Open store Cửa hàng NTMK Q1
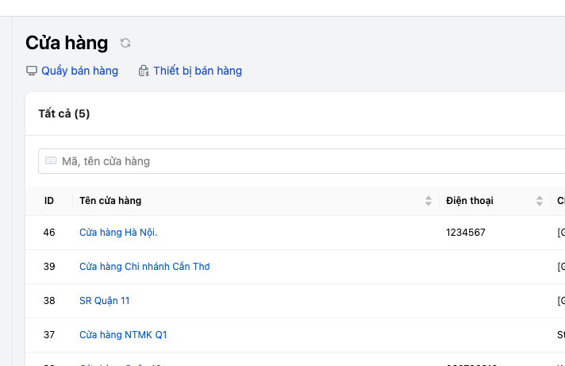The height and width of the screenshot is (366, 565). (x=123, y=335)
